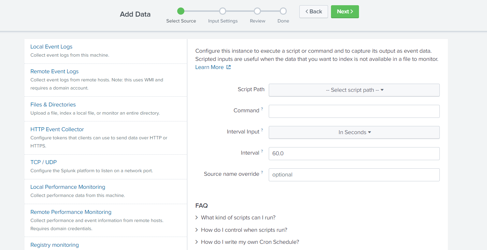Click external link icon beside Learn More
The height and width of the screenshot is (250, 487).
[x=229, y=67]
